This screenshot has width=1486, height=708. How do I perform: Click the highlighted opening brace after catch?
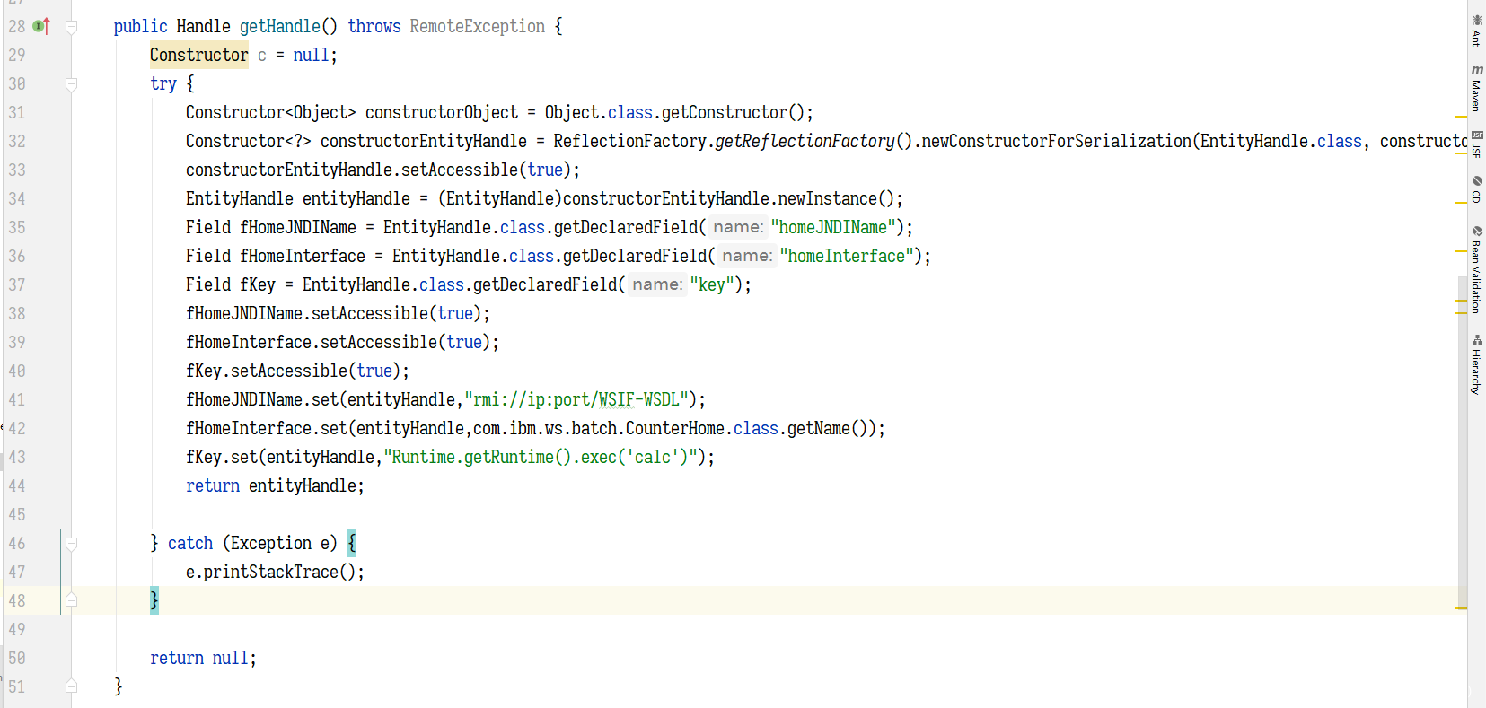(x=352, y=543)
